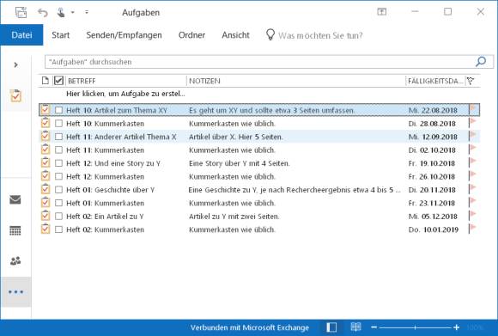
Task: Click the zoom-in plus on the zoom slider
Action: tap(457, 327)
